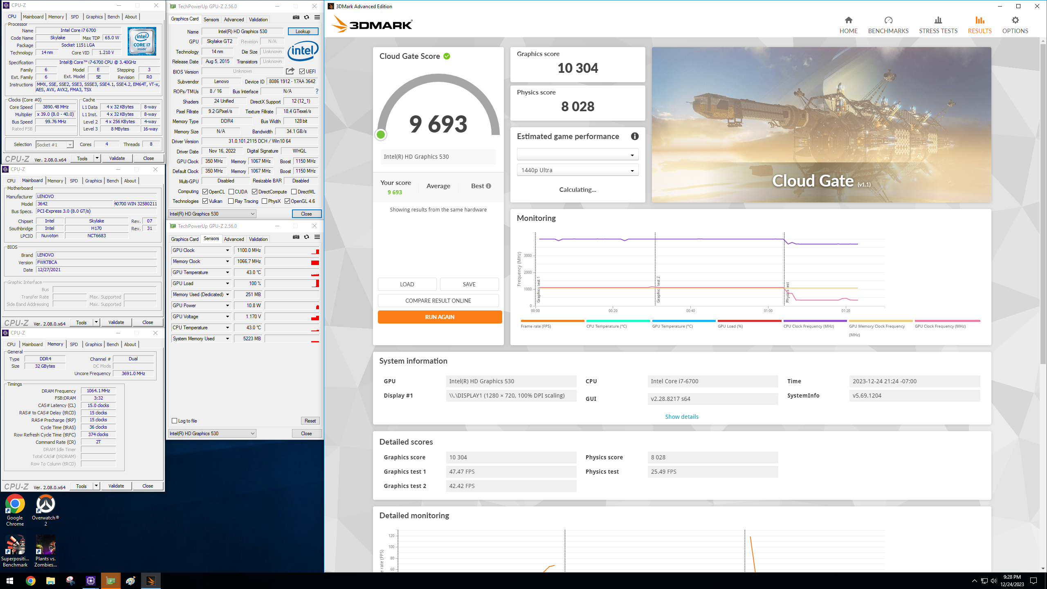The width and height of the screenshot is (1047, 589).
Task: Open the Windows Start menu
Action: point(10,580)
